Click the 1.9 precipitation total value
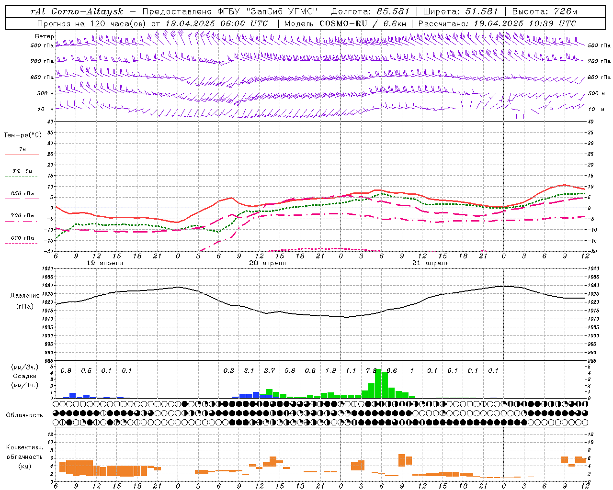This screenshot has height=490, width=613. point(330,370)
